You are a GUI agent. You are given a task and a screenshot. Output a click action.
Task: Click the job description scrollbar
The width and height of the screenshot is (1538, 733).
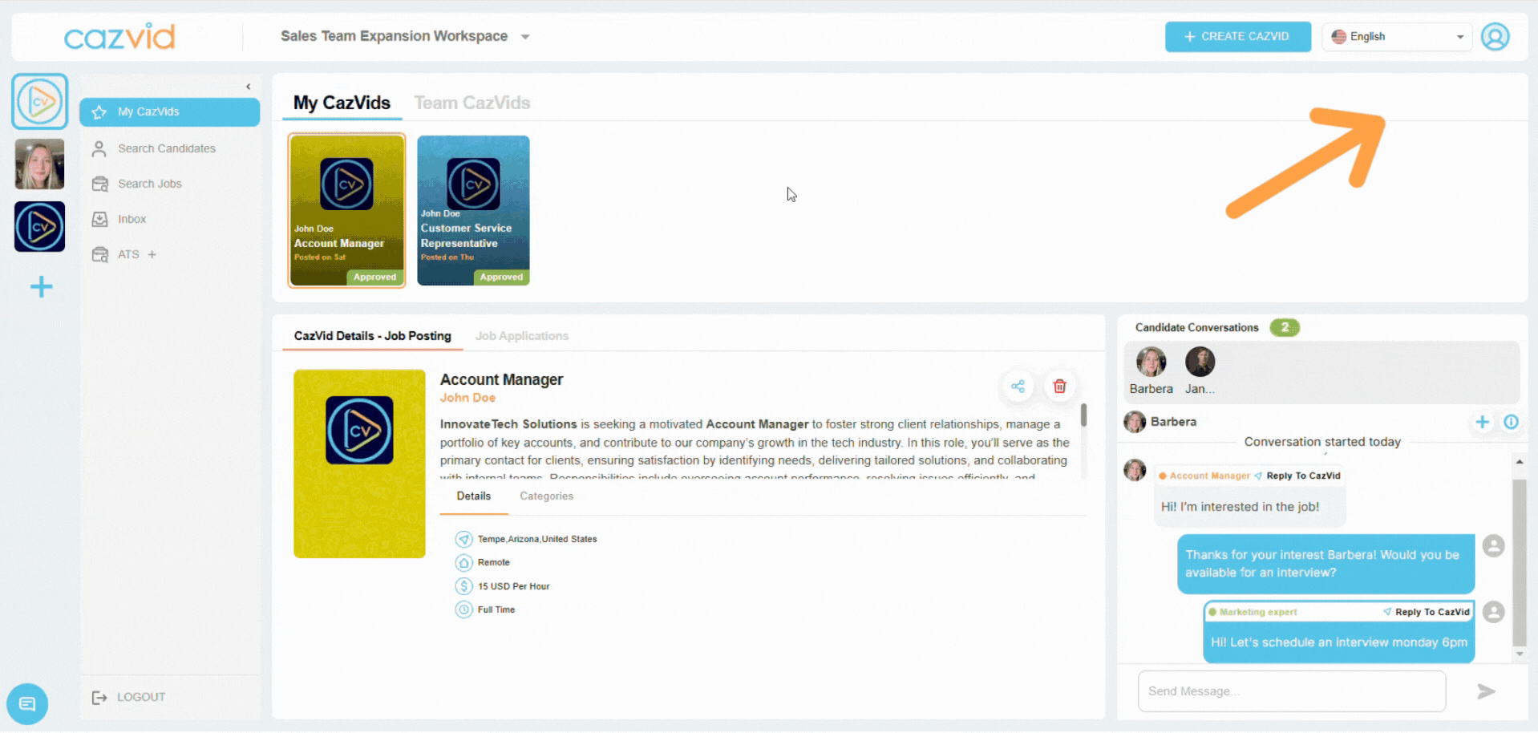(1083, 415)
